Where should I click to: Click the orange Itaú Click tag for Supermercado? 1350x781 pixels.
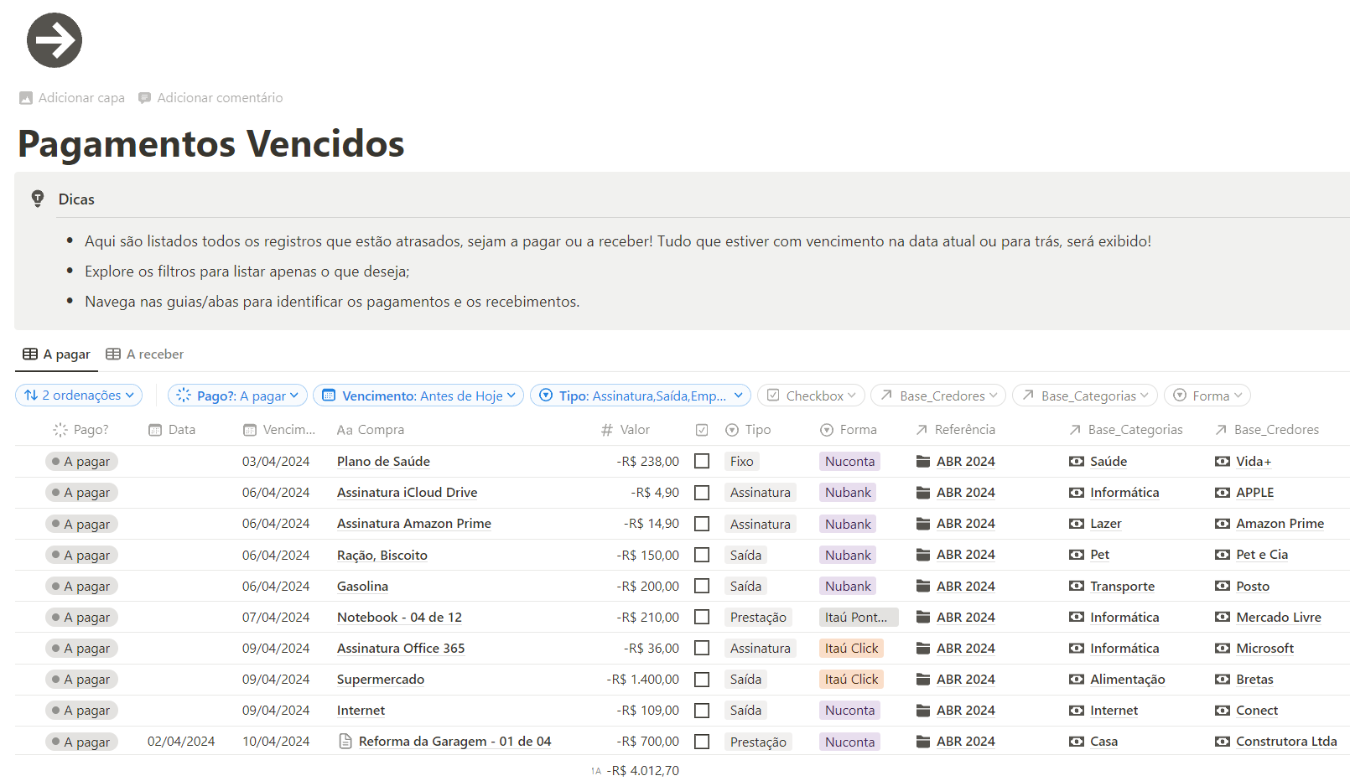tap(851, 680)
